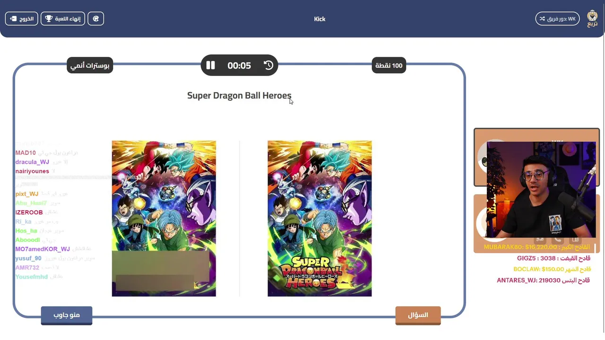Click the السؤال question button
This screenshot has width=605, height=340.
[418, 315]
